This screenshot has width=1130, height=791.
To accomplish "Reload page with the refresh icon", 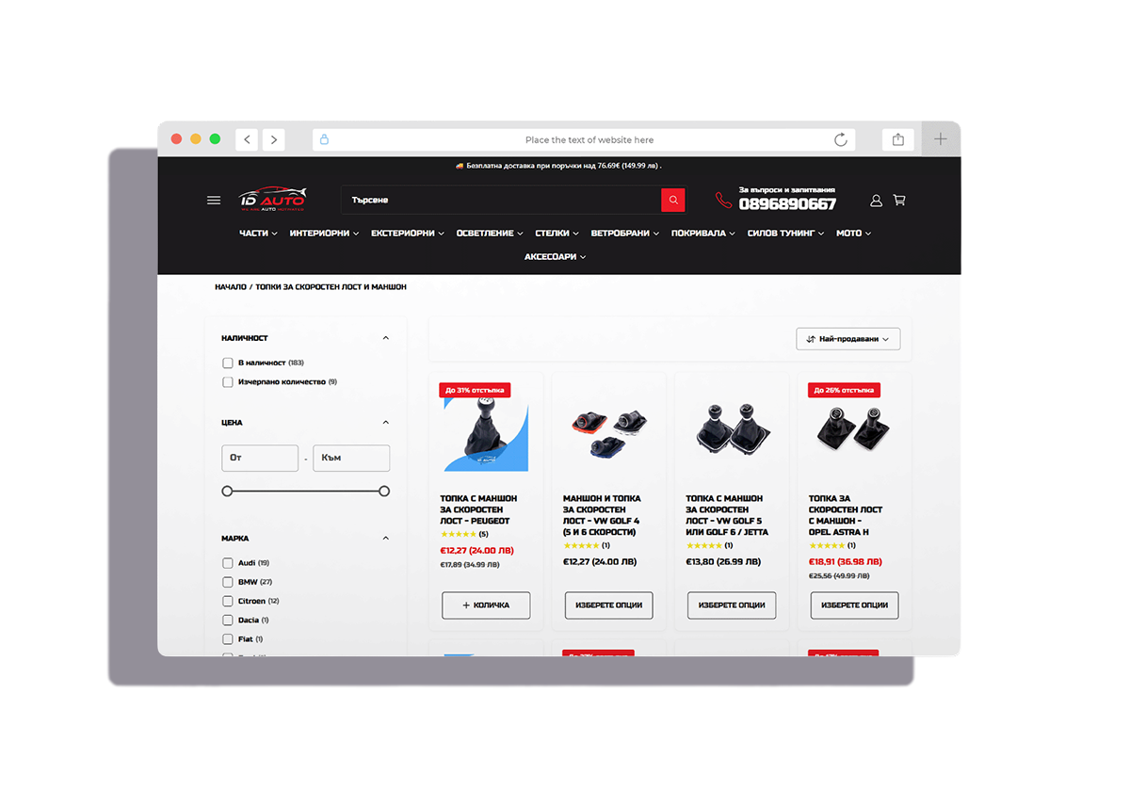I will [841, 139].
